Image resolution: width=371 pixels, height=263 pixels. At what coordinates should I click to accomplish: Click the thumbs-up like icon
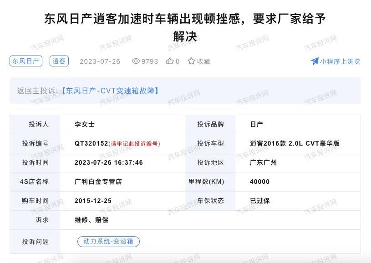tap(170, 61)
